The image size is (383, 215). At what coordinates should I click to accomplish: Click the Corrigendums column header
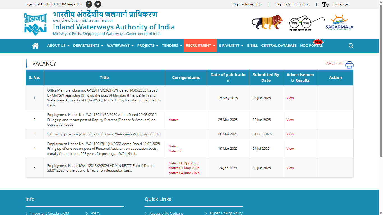pos(186,78)
